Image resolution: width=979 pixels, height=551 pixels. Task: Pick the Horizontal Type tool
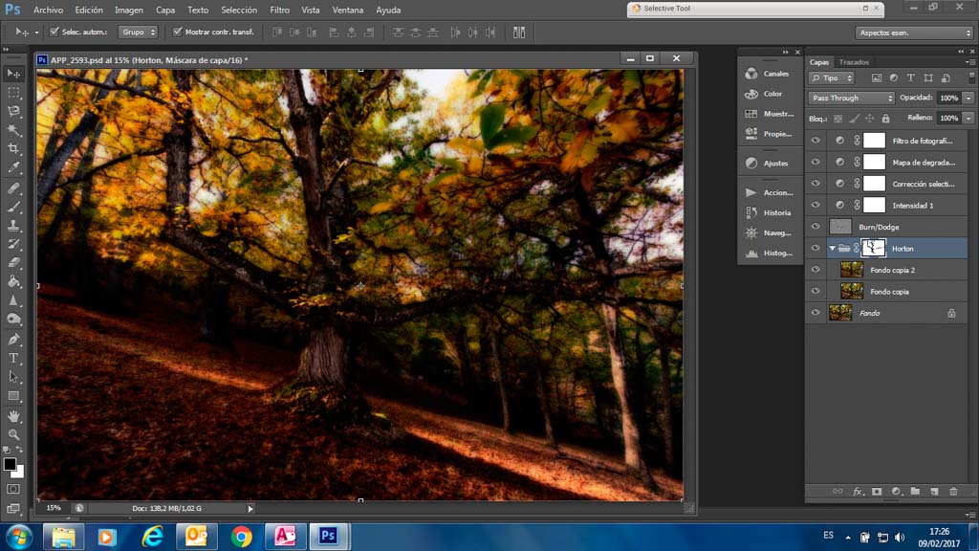click(13, 358)
